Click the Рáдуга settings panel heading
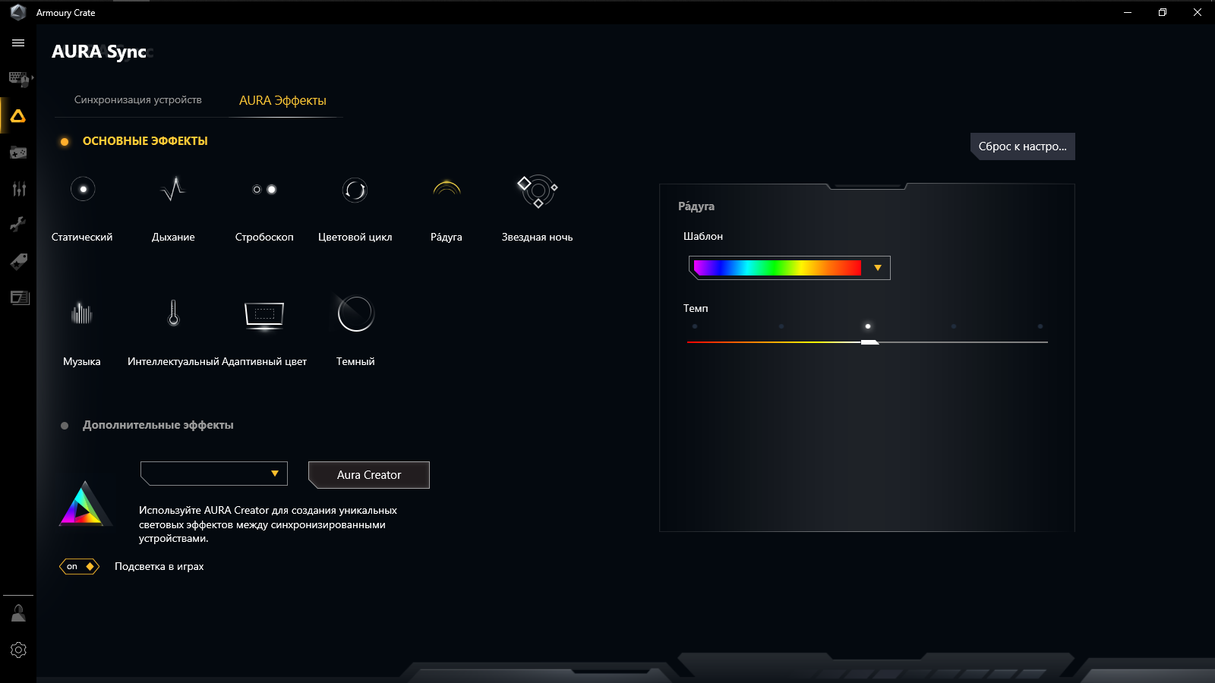Image resolution: width=1215 pixels, height=683 pixels. (x=696, y=206)
